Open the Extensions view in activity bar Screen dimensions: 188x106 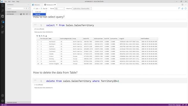(3, 32)
